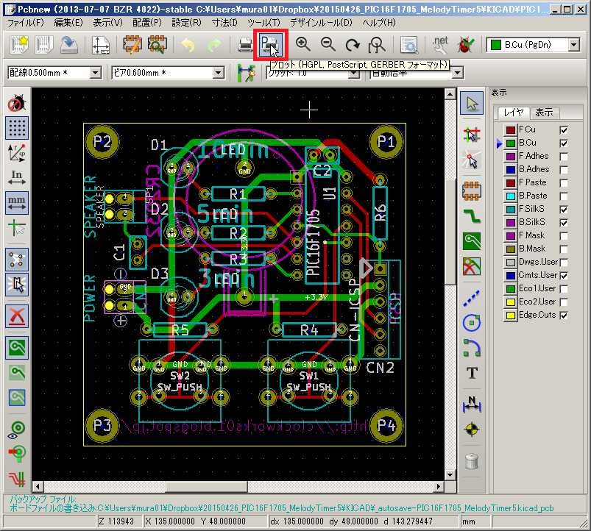Viewport: 591px width, 531px height.
Task: Toggle F.Cu layer visibility checkbox
Action: tap(564, 130)
